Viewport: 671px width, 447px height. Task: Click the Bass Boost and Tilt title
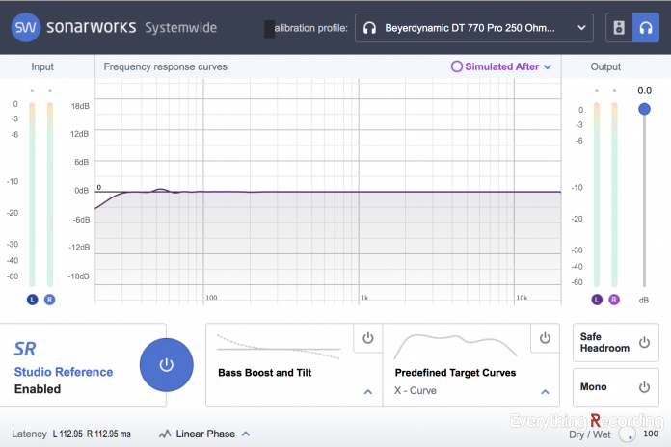(265, 373)
